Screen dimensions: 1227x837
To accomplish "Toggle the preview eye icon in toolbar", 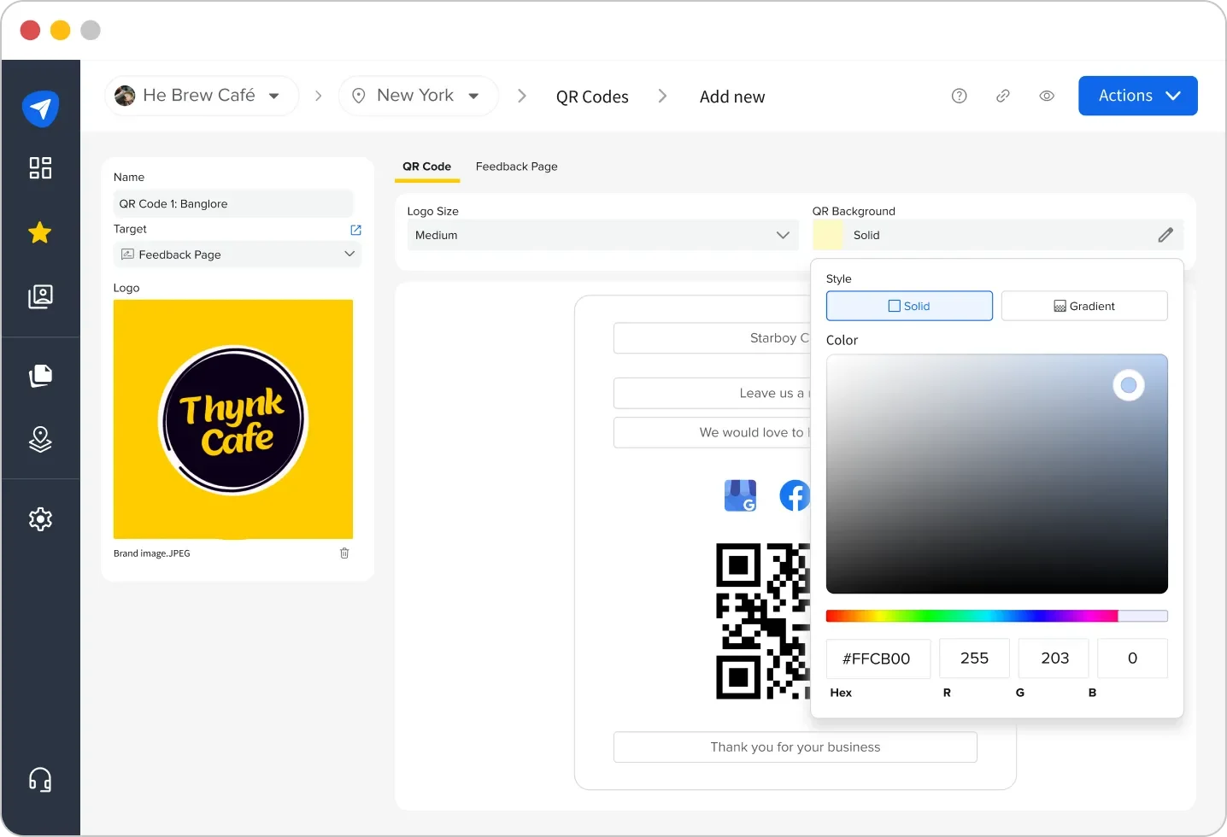I will tap(1047, 96).
